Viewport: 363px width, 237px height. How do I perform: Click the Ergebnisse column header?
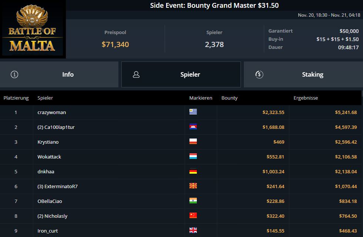305,98
